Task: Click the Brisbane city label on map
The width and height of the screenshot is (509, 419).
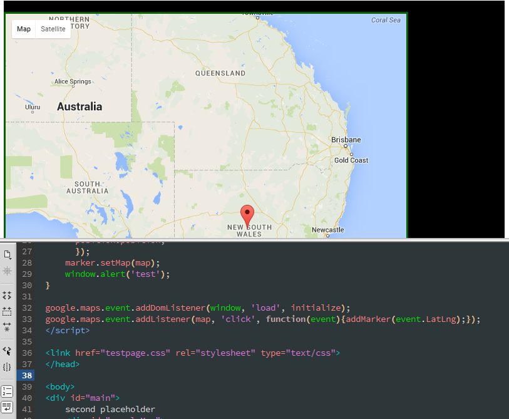Action: [346, 140]
